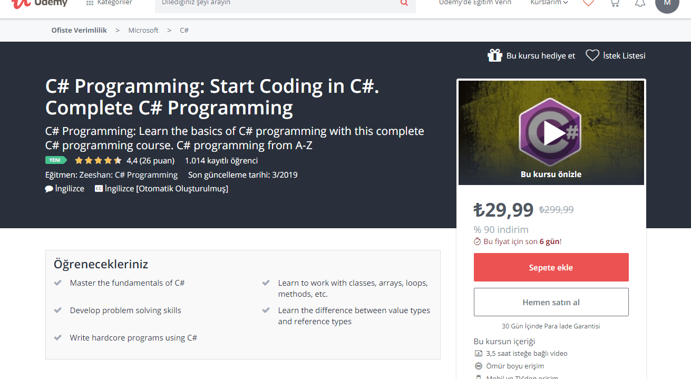Click the struck-through ₺299,99 price
Image resolution: width=691 pixels, height=379 pixels.
tap(556, 209)
